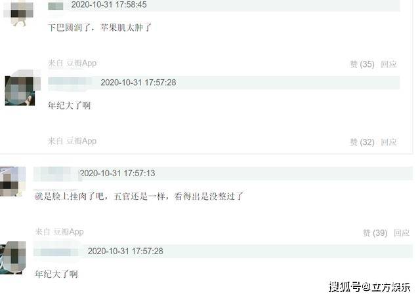Reply to the 苹果肌太肿了 comment via 回应
The image size is (420, 298).
(x=388, y=64)
